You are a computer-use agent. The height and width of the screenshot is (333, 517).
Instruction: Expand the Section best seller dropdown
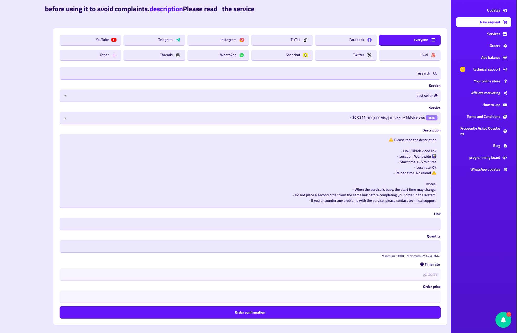click(x=250, y=96)
